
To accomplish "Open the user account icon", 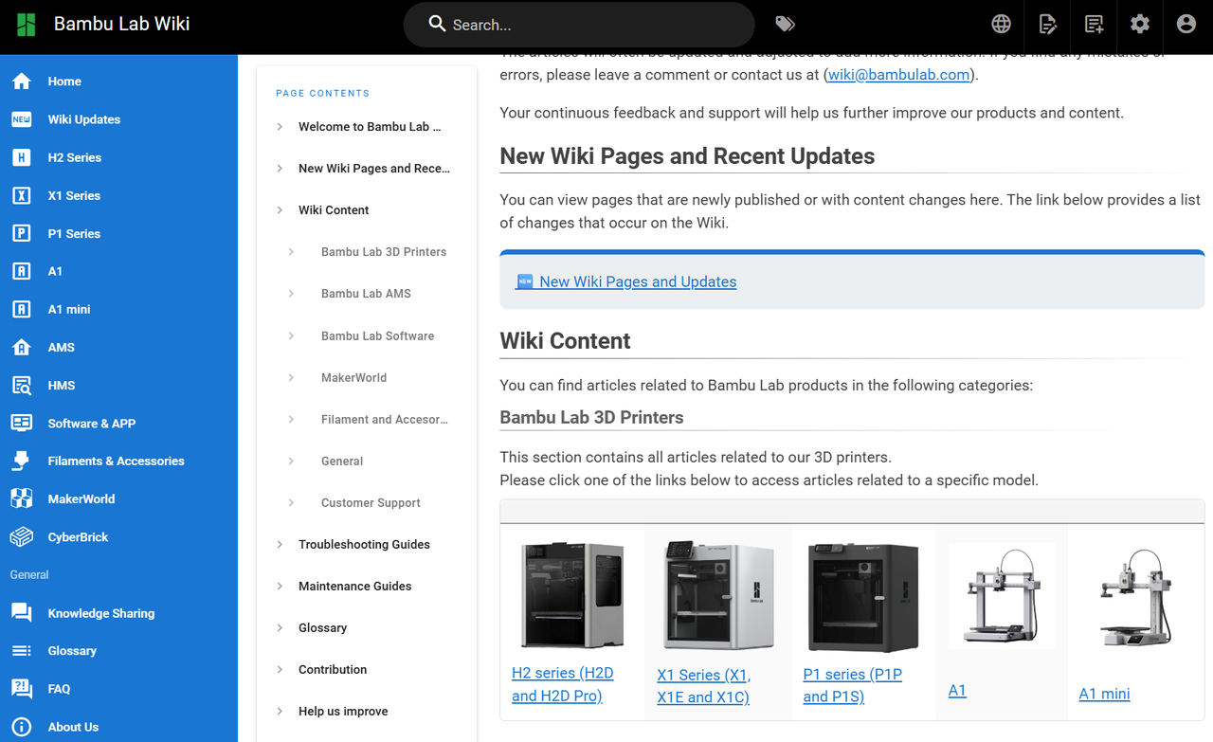I will click(x=1186, y=25).
